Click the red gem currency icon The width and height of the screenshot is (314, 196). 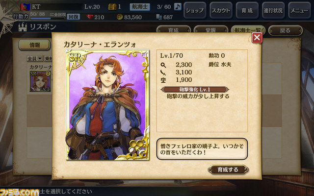pyautogui.click(x=90, y=17)
